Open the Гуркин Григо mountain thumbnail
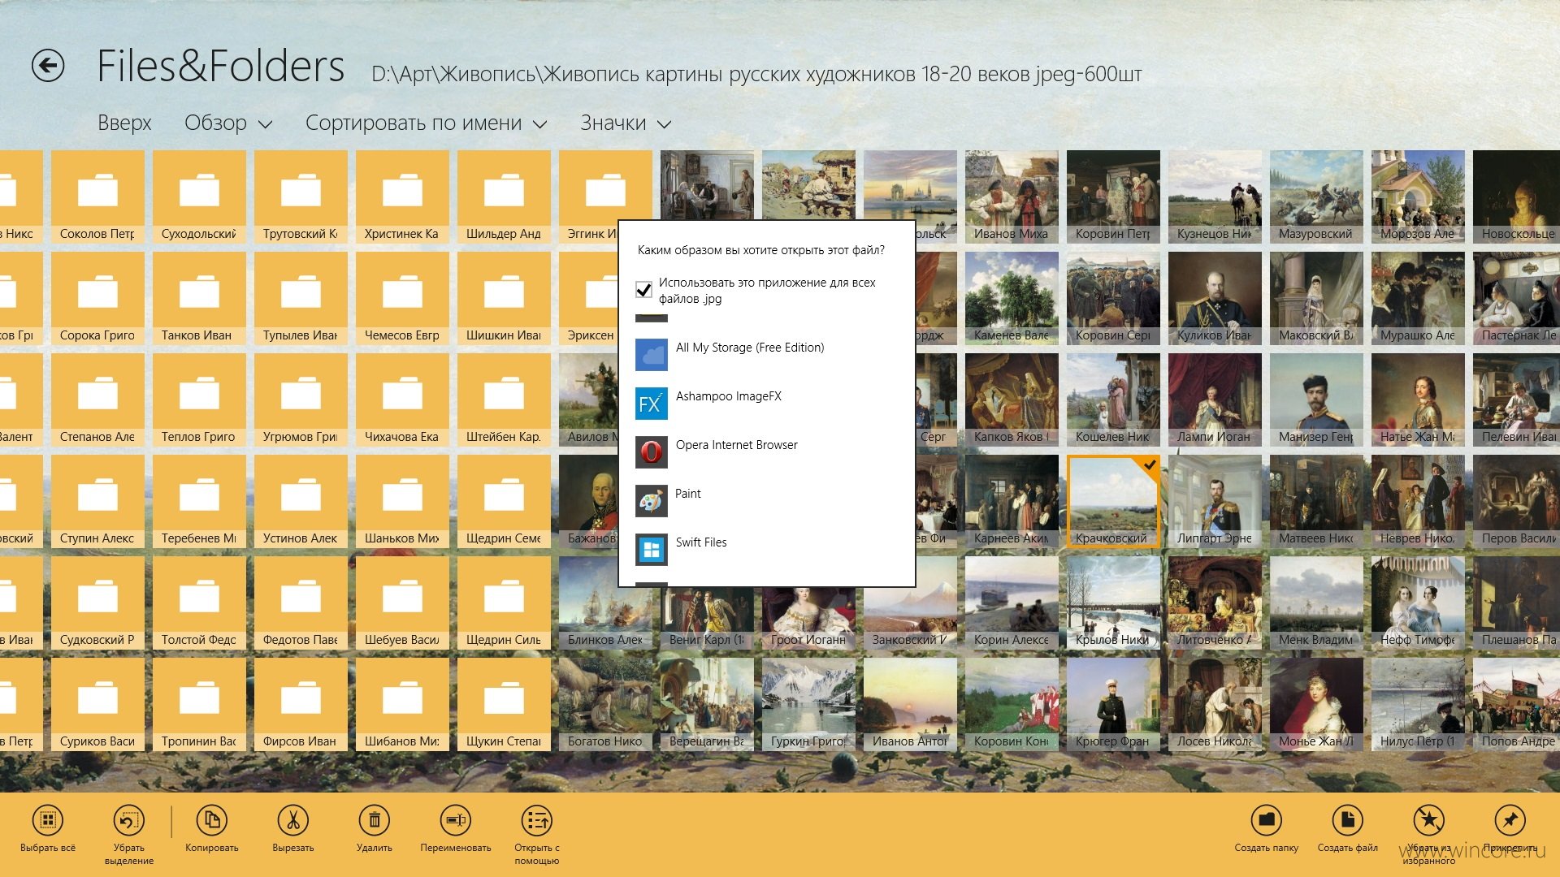Viewport: 1560px width, 877px height. click(x=808, y=704)
